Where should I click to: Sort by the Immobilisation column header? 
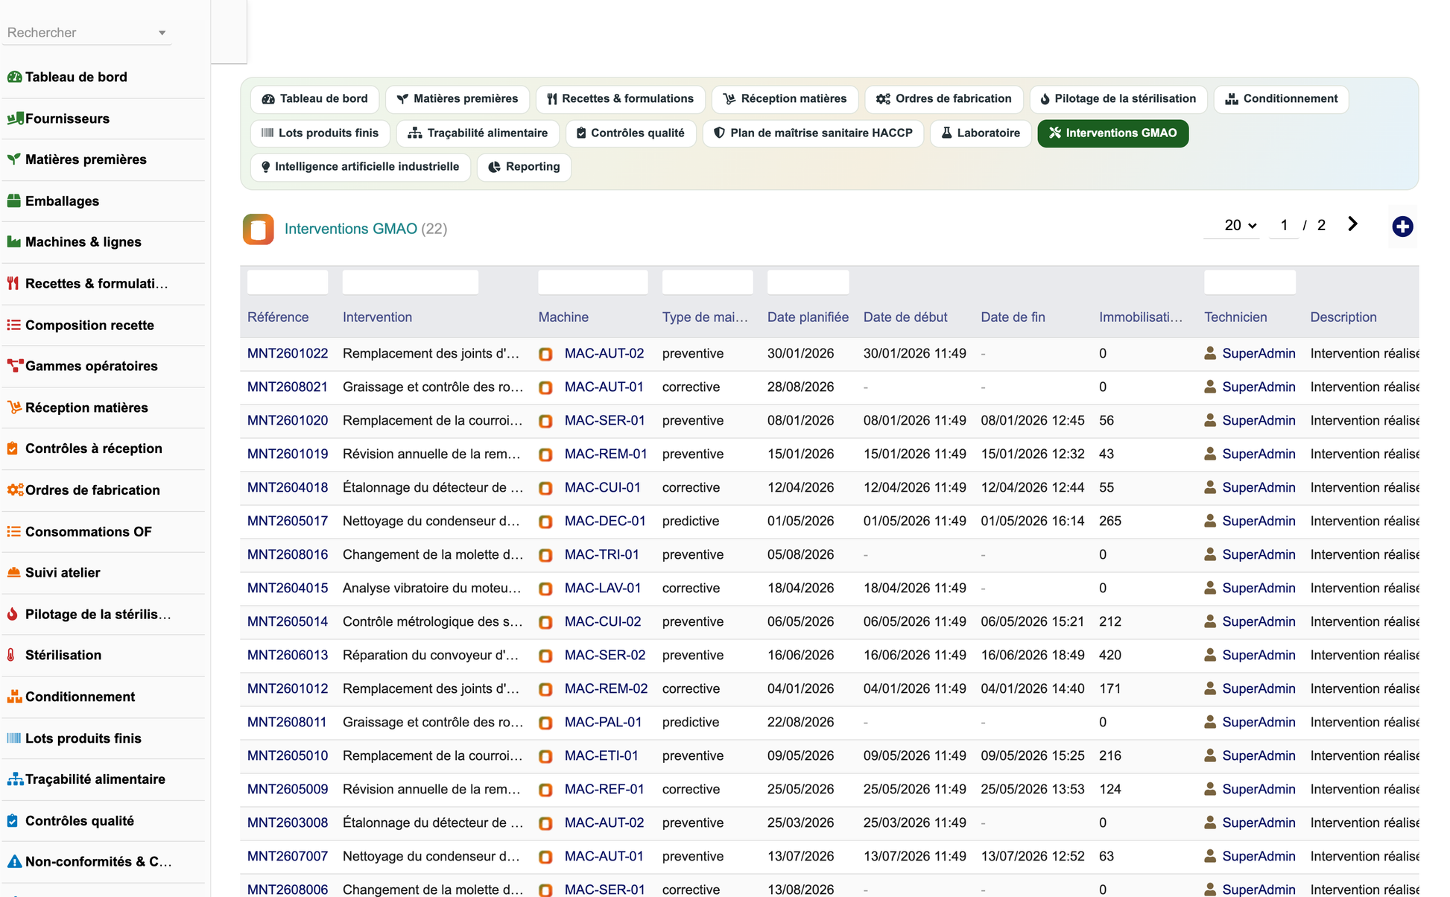pyautogui.click(x=1141, y=317)
